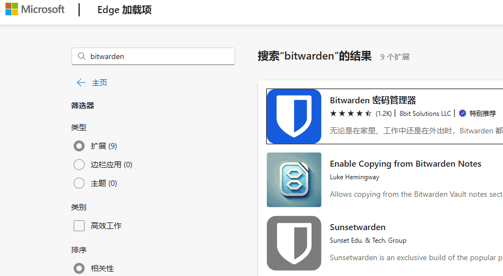Click the 筛选器 heading

pos(82,105)
